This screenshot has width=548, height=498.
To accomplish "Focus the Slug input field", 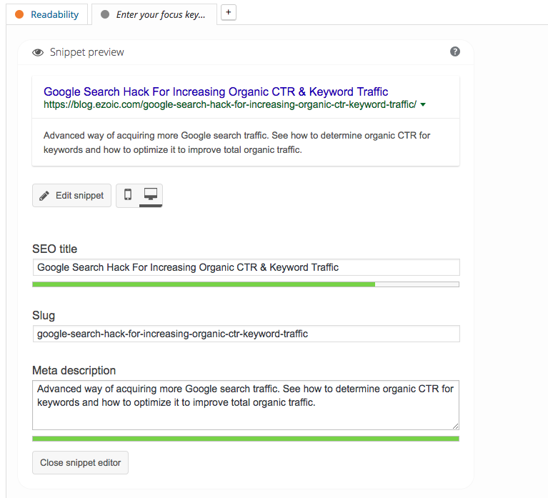I will [246, 334].
